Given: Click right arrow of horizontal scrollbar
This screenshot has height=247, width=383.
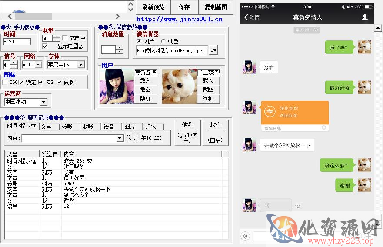Looking at the screenshot, I should tap(117, 17).
